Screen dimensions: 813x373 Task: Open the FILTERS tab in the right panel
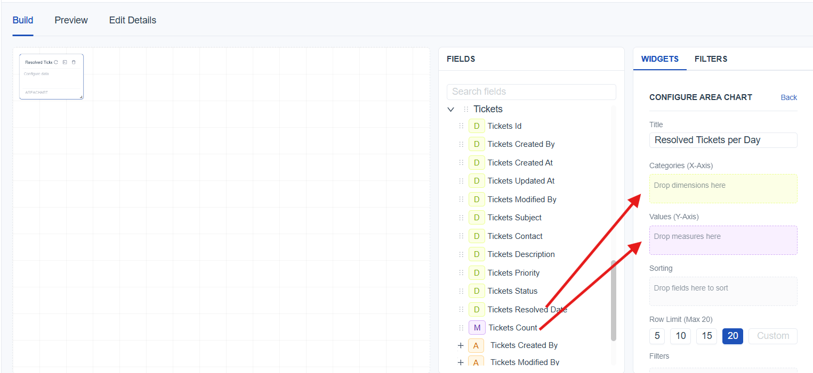click(711, 59)
